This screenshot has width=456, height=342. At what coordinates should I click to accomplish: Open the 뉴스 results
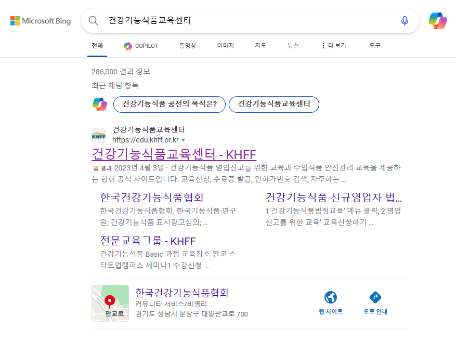pos(293,46)
